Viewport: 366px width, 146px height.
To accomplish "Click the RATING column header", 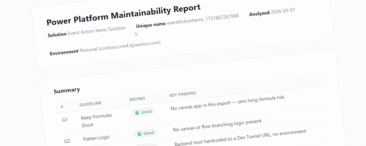I will point(137,99).
